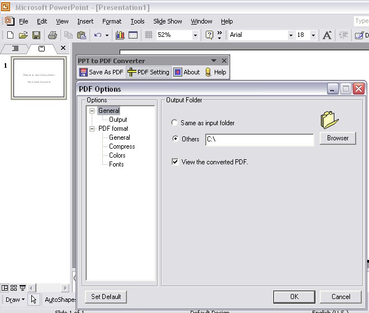Open the Undo history dropdown arrow
369x313 pixels.
107,35
